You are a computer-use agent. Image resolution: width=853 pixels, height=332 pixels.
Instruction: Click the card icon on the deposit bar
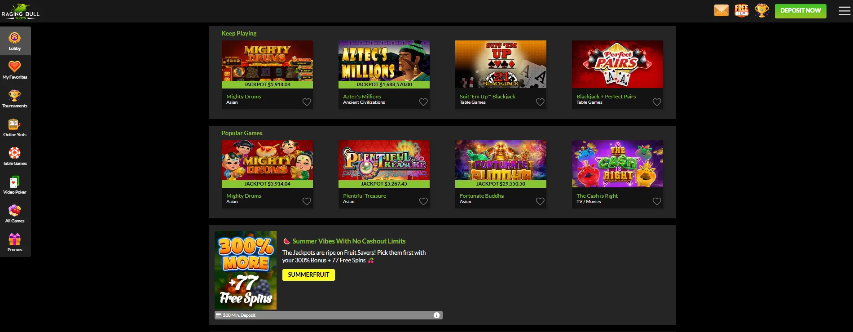[219, 315]
